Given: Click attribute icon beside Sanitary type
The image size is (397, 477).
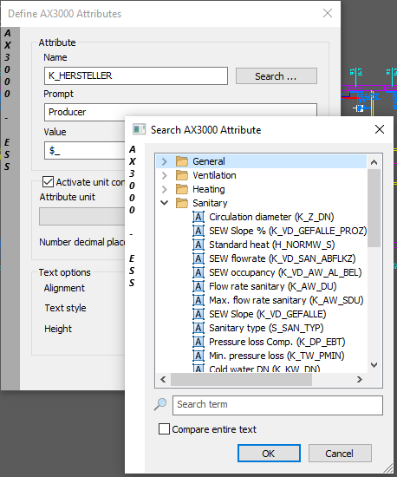Looking at the screenshot, I should coord(198,328).
